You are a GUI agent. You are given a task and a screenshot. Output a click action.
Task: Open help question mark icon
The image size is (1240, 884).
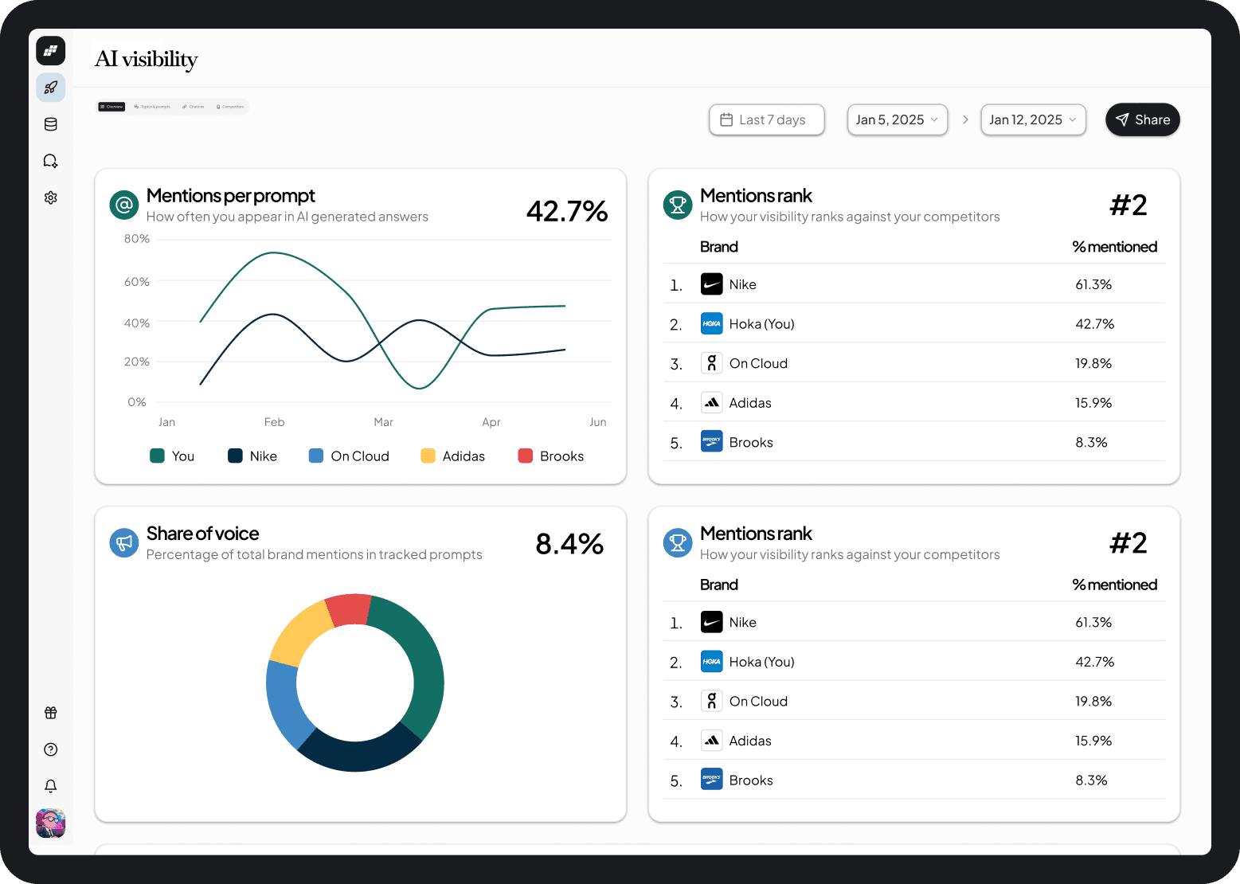click(x=51, y=749)
